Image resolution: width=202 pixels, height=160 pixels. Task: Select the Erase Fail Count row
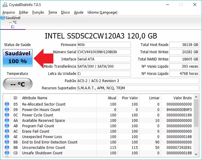[x=98, y=131]
